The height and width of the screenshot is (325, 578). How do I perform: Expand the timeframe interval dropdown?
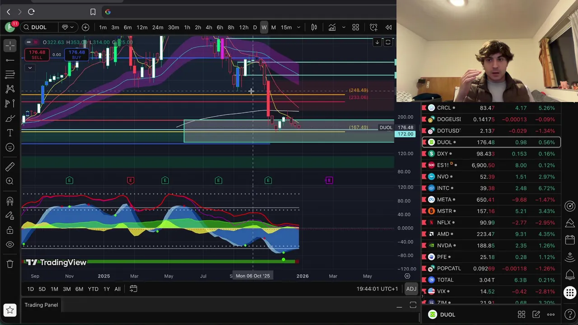click(x=298, y=28)
